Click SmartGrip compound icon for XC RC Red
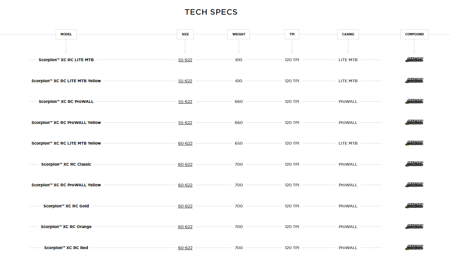The height and width of the screenshot is (269, 468). coord(414,248)
